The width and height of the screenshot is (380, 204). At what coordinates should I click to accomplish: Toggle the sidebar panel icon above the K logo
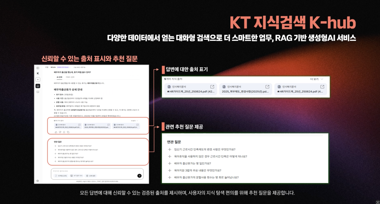(x=38, y=68)
